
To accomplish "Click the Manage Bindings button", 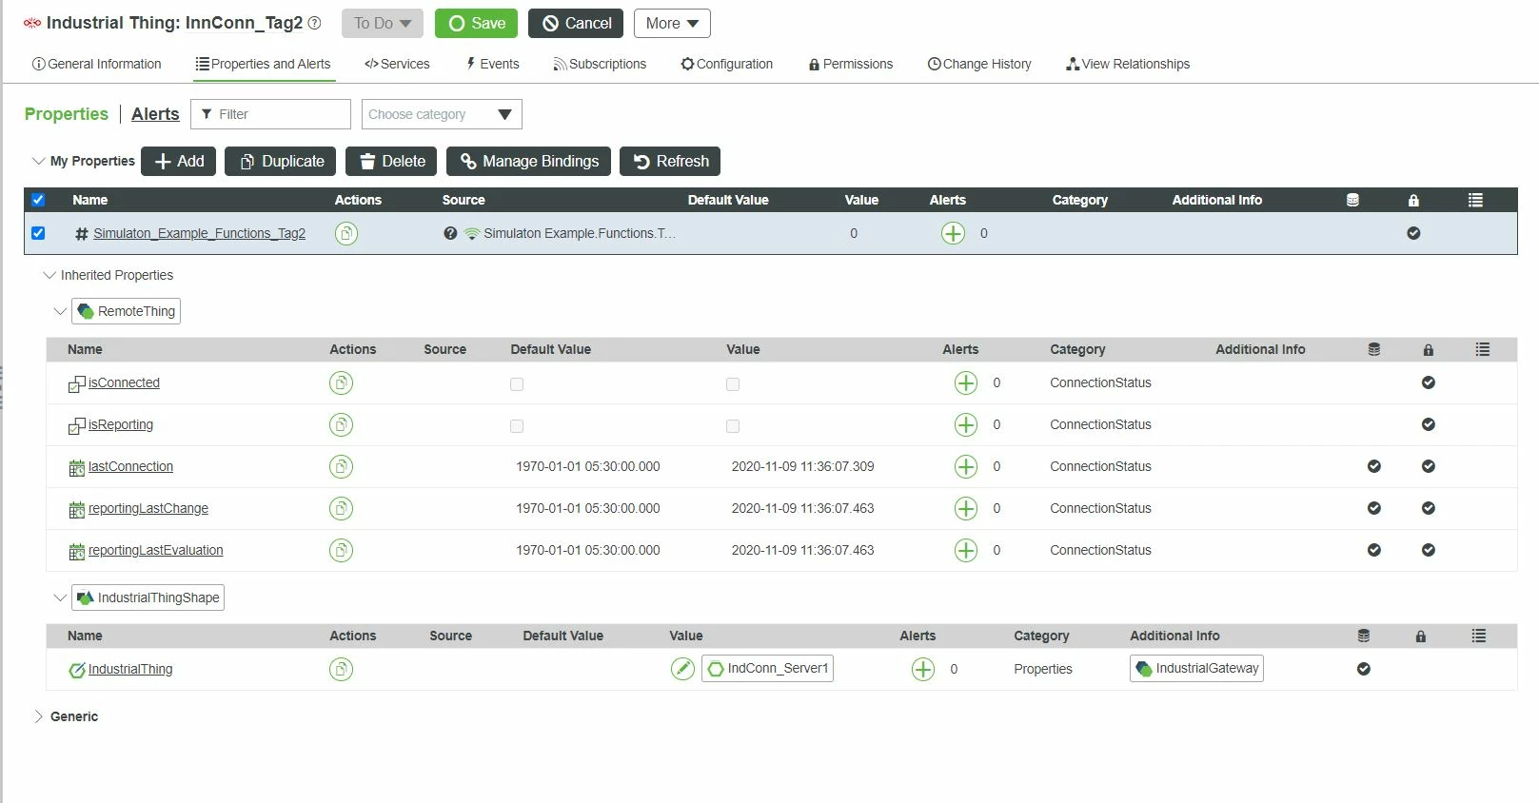I will [x=529, y=161].
